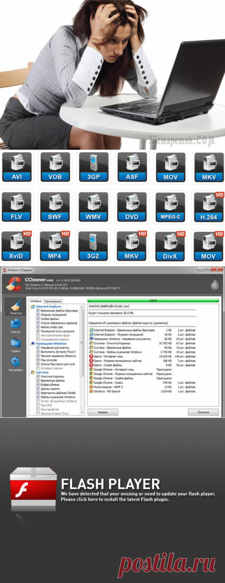The height and width of the screenshot is (583, 225).
Task: Choose the DivX HD format icon
Action: point(170,247)
